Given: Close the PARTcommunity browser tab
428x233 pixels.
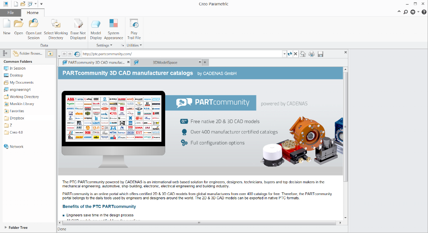Looking at the screenshot, I should 128,62.
